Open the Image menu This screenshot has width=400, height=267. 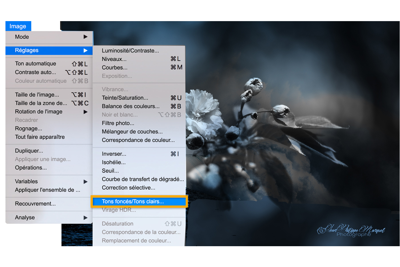point(18,26)
